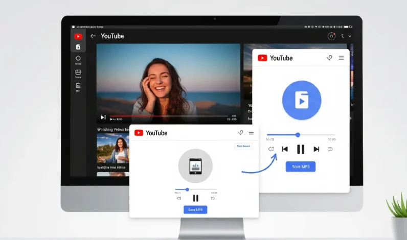Skip to previous track in the right popup
Viewport: 407px width, 240px height.
285,149
